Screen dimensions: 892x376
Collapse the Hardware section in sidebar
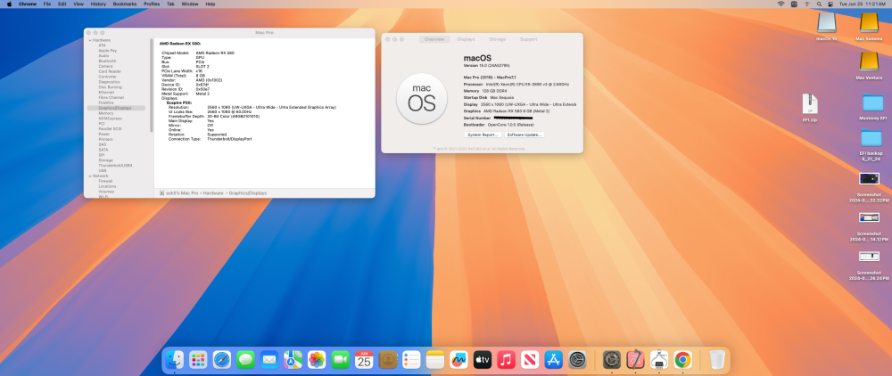tap(90, 40)
